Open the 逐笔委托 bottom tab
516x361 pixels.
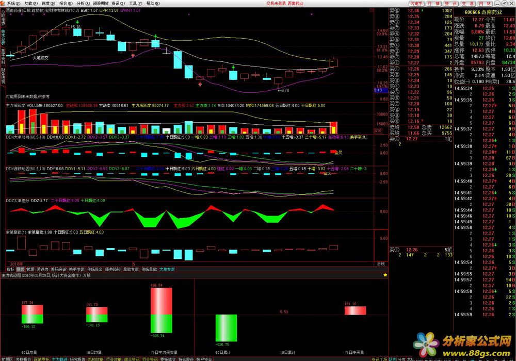(41, 359)
